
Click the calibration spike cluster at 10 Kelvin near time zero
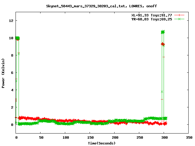(17, 38)
